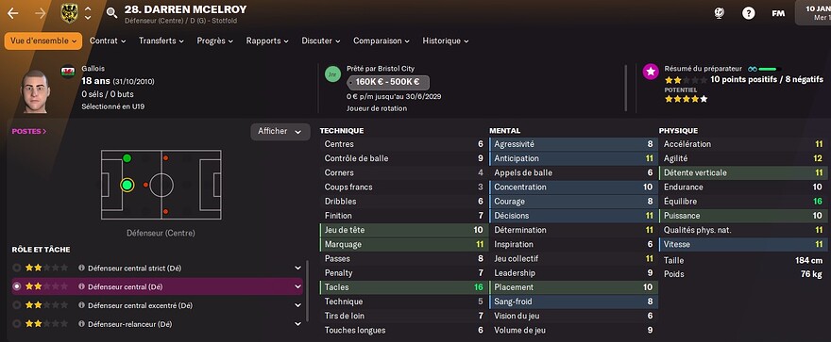Expand the Défenseur central (Dé) role chevron
Screen dimensions: 831x342
pos(297,287)
